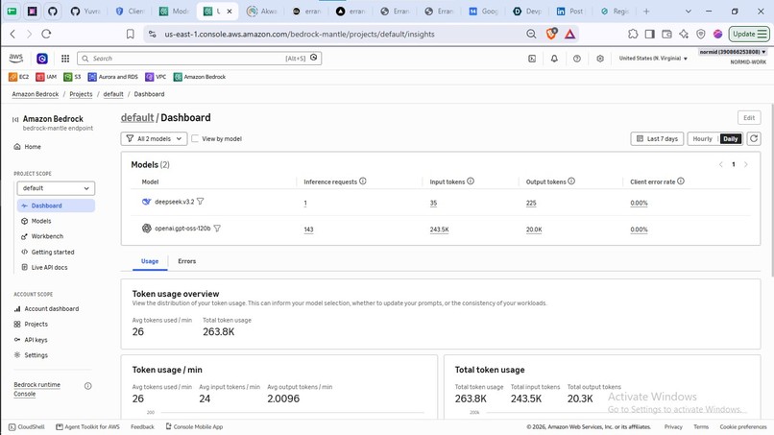Bookmark this page in browser
Screen dimensions: 774x435
click(x=131, y=34)
